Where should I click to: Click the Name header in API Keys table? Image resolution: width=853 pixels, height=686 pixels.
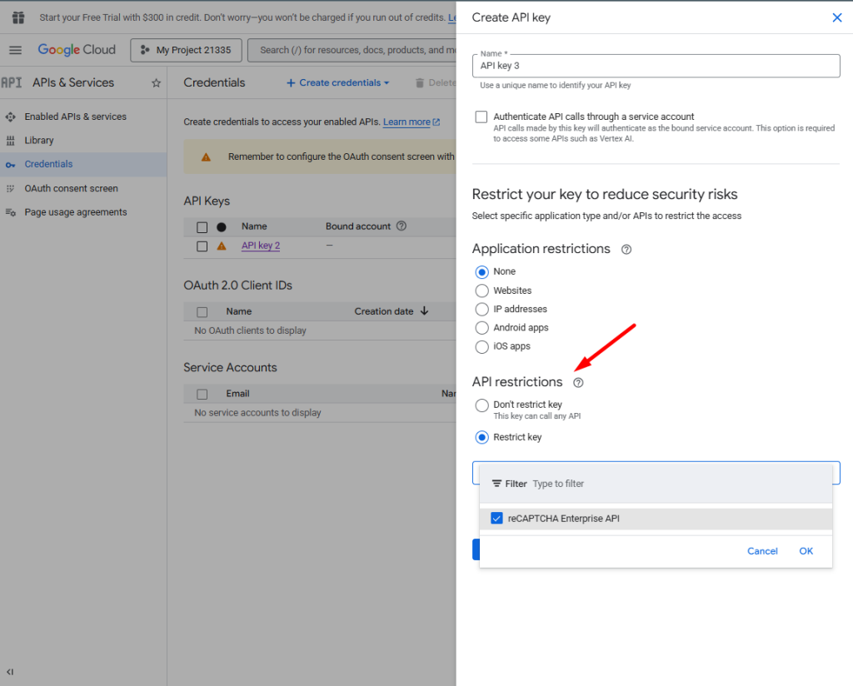pos(254,226)
